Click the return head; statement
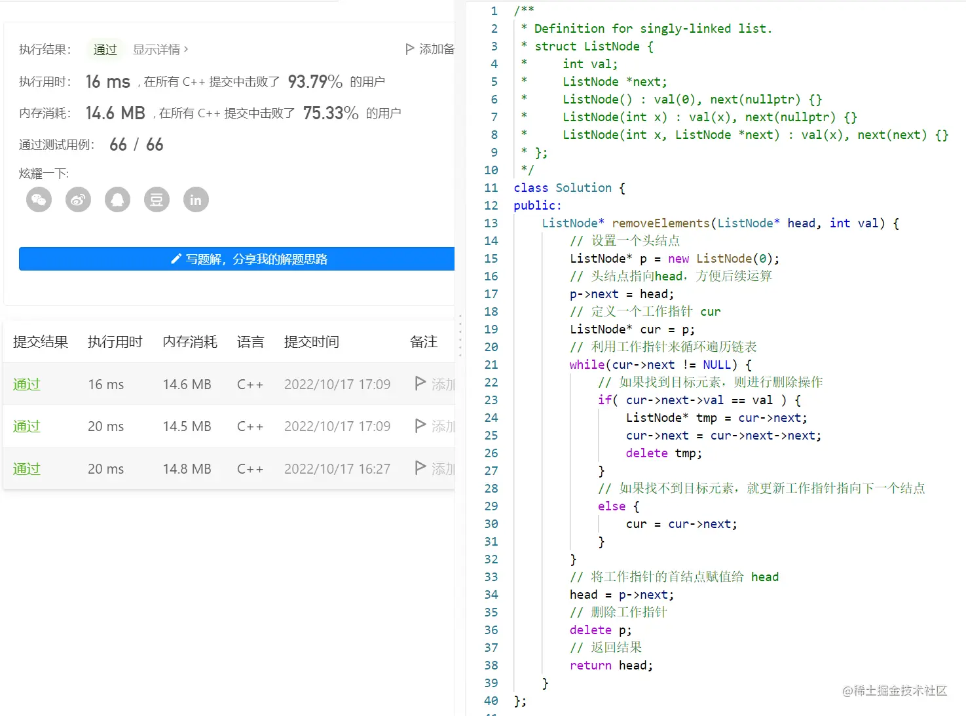This screenshot has height=716, width=966. [x=611, y=666]
